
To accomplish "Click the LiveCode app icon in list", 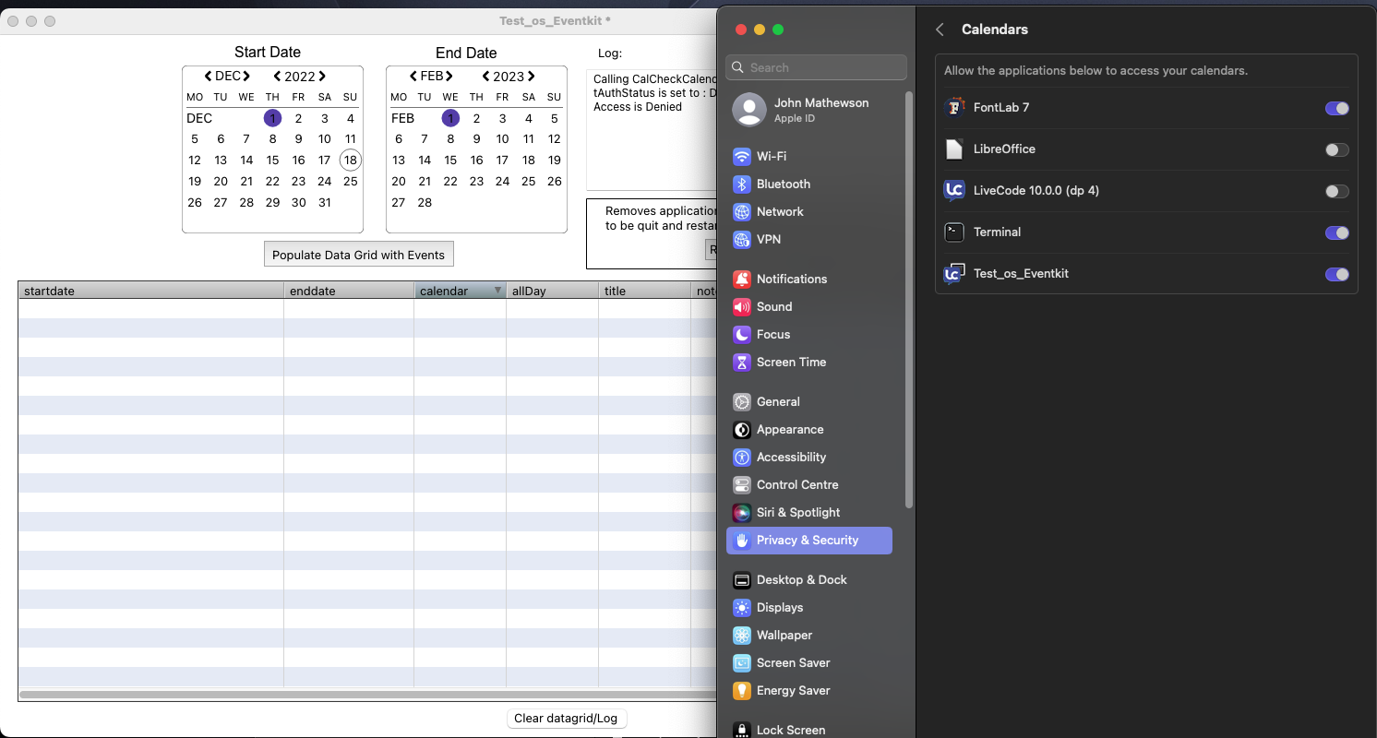I will 954,191.
